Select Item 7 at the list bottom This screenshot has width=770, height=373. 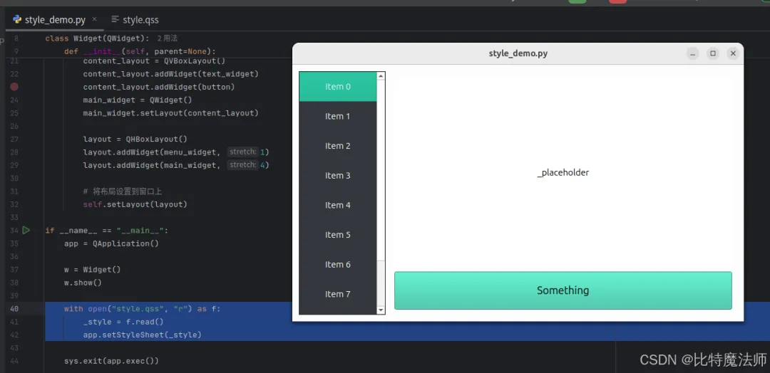(338, 294)
